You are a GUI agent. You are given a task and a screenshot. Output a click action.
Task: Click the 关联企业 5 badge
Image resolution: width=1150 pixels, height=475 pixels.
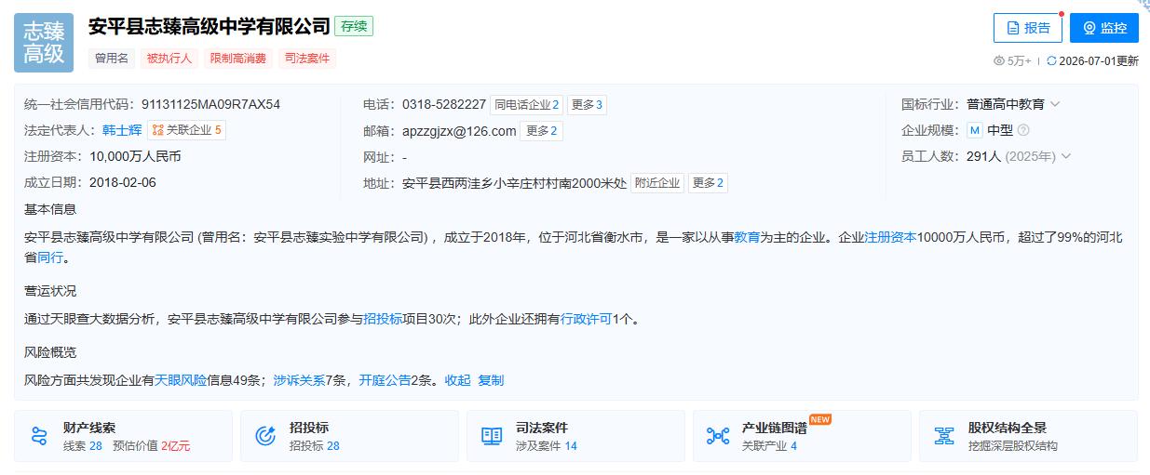click(187, 130)
